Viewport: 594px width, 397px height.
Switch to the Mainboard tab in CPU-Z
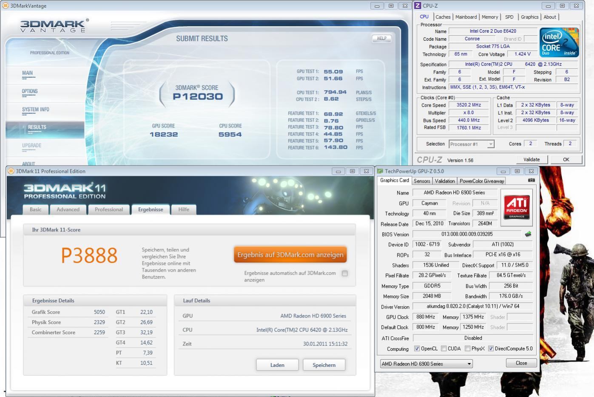coord(466,17)
